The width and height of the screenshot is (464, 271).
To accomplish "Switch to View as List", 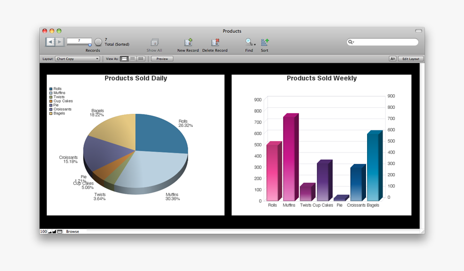I will tap(132, 59).
